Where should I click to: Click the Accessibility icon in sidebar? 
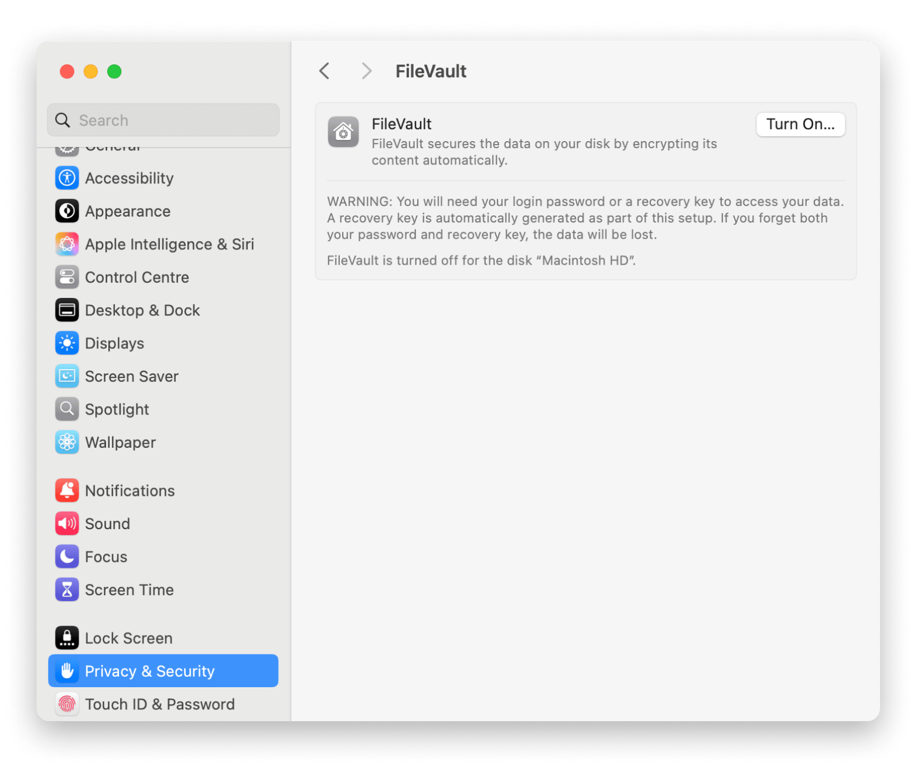point(67,178)
